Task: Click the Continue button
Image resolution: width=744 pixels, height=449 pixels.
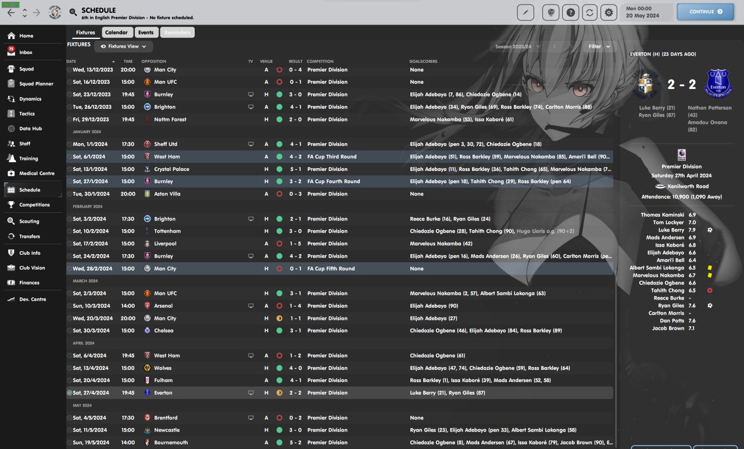Action: click(706, 12)
